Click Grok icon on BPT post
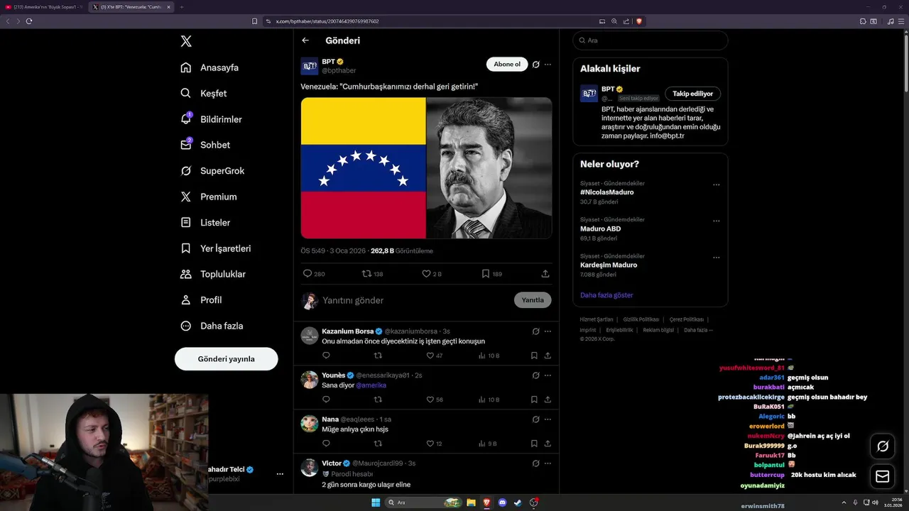The image size is (909, 511). click(536, 65)
